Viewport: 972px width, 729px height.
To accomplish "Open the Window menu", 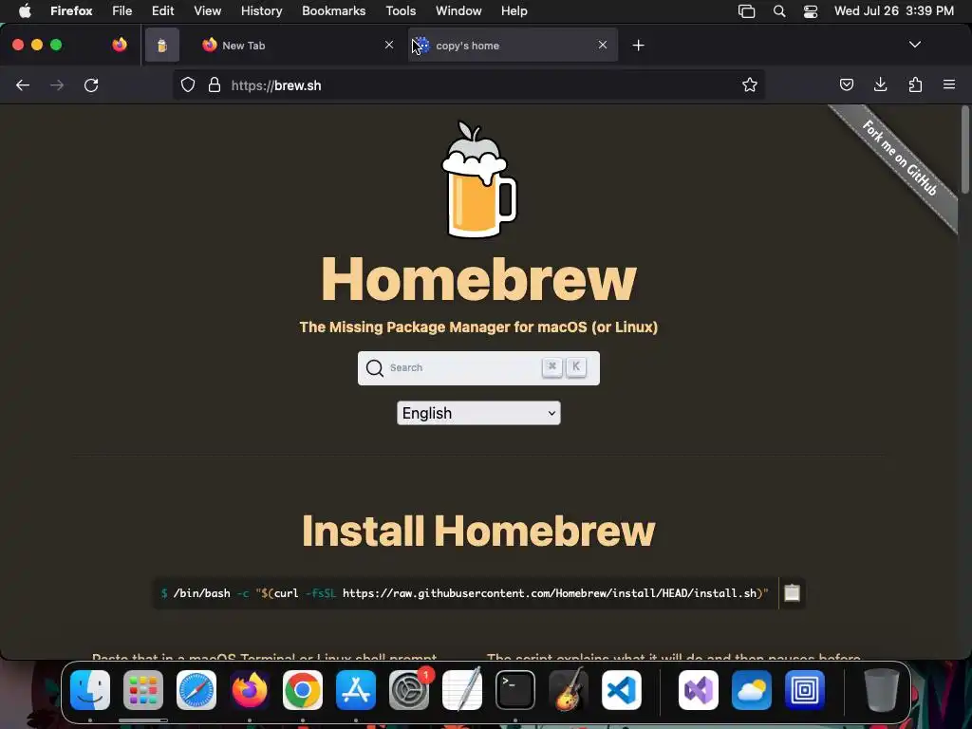I will (x=458, y=11).
